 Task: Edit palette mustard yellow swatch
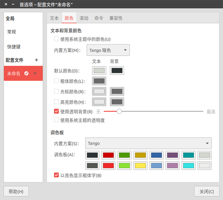[x=140, y=155]
